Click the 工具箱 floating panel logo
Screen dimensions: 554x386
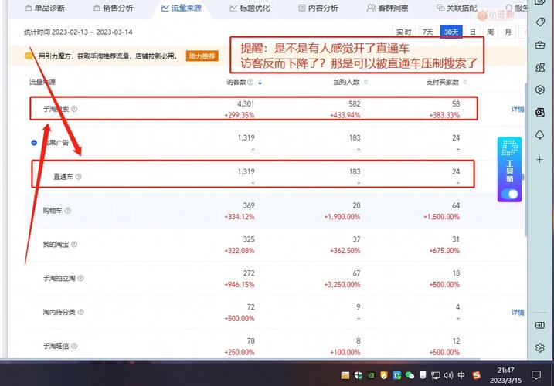click(x=509, y=148)
